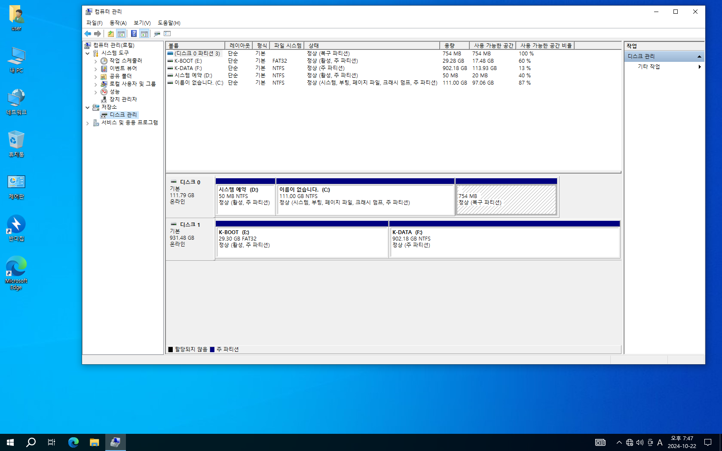
Task: Collapse the 시스템 도구 tree node
Action: 88,53
